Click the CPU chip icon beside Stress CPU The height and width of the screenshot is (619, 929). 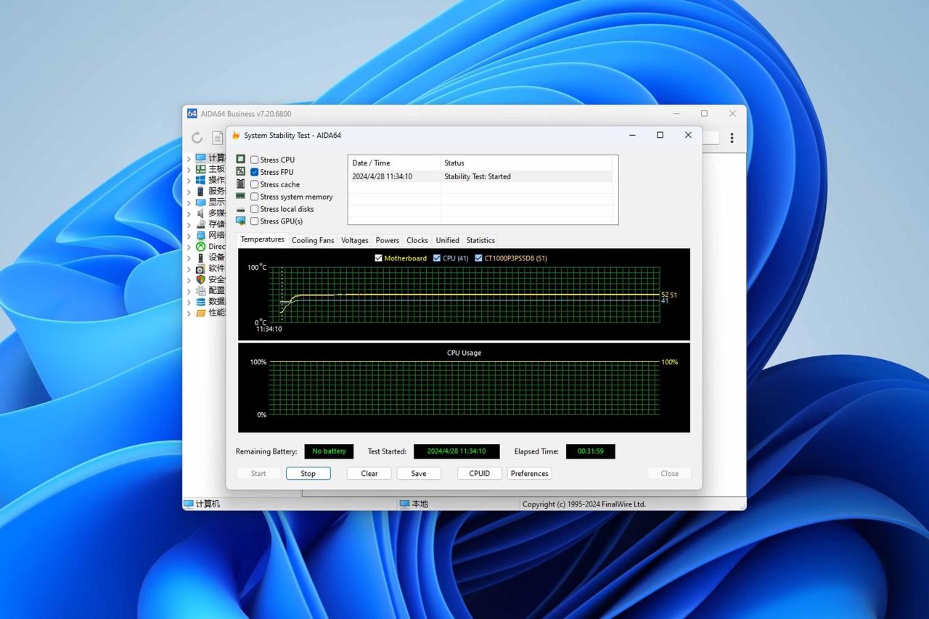pos(241,160)
